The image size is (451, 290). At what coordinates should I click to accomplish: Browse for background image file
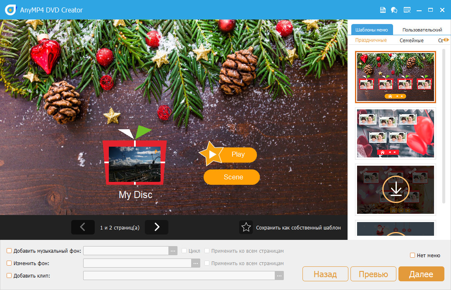pos(196,263)
